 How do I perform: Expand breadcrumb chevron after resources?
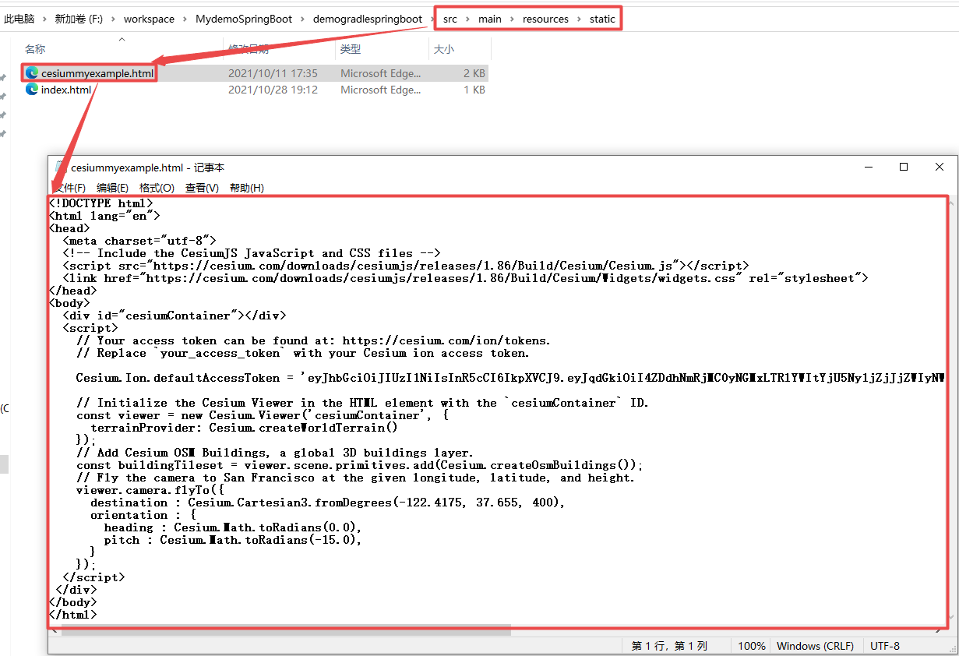(x=579, y=19)
